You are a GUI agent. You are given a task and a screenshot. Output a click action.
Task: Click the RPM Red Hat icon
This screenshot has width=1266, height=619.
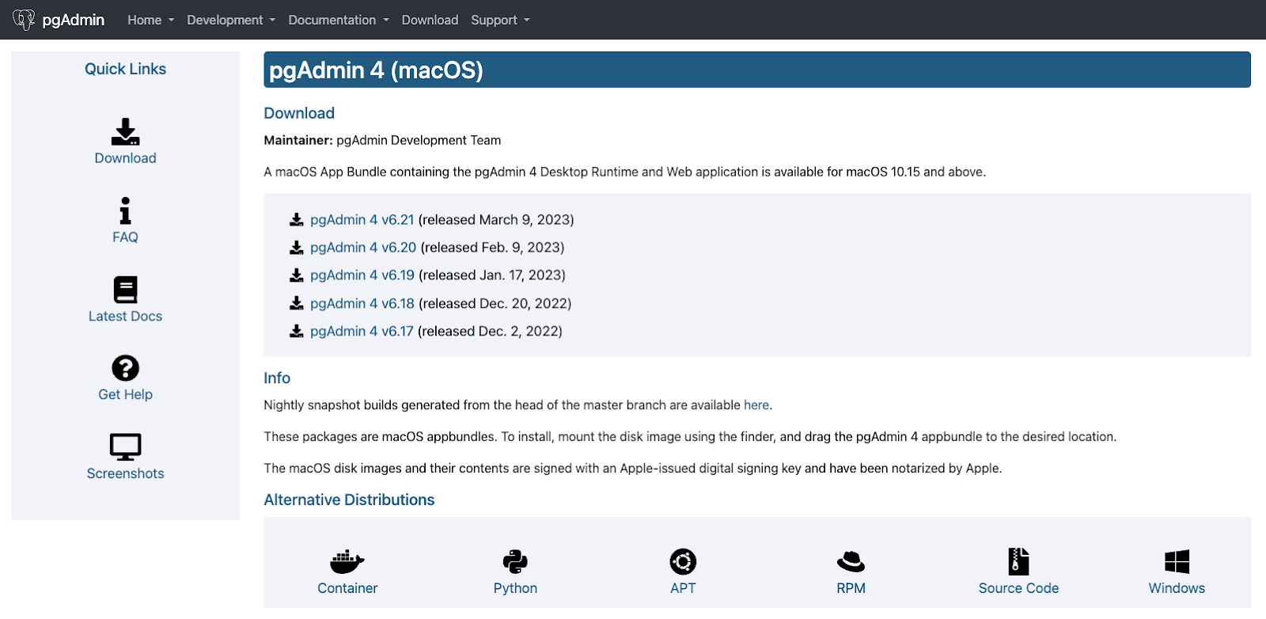coord(851,562)
